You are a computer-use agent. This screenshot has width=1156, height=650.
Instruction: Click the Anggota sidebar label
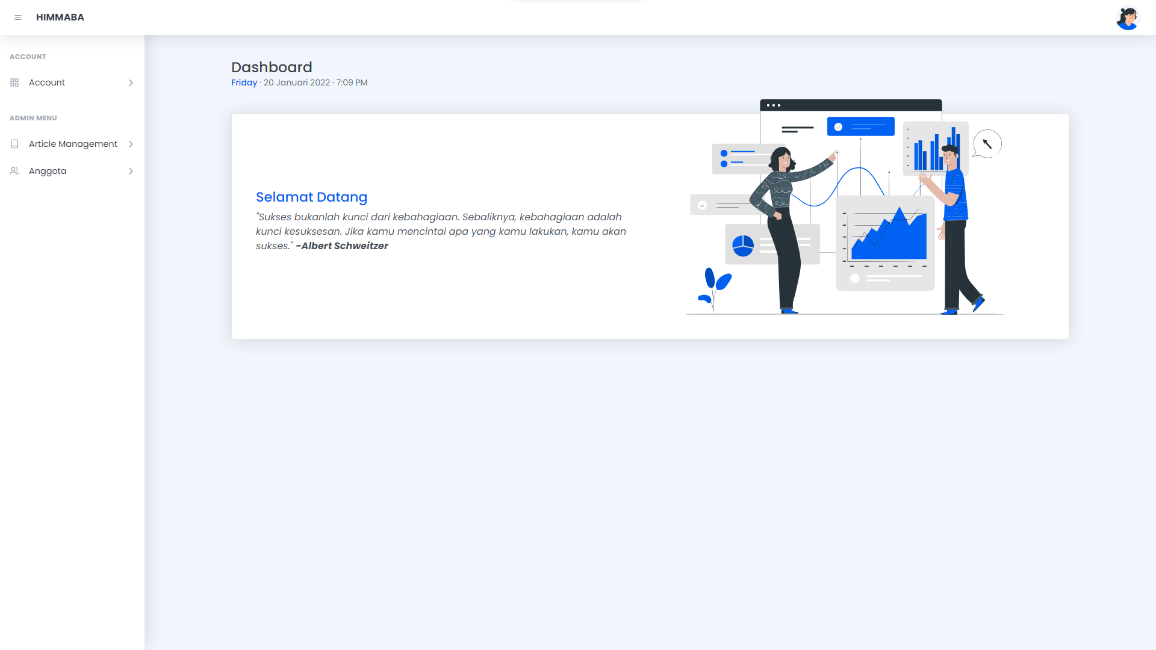[48, 171]
